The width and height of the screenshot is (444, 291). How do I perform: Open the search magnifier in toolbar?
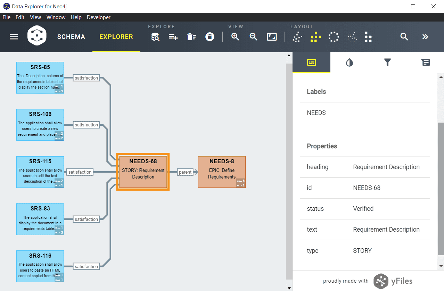click(x=404, y=37)
